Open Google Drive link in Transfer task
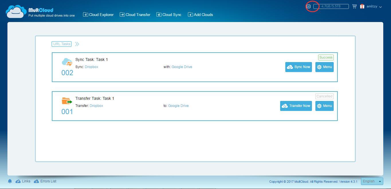391x189 pixels. click(178, 106)
